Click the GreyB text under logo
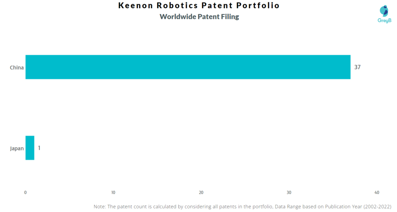The image size is (397, 212). tap(384, 21)
